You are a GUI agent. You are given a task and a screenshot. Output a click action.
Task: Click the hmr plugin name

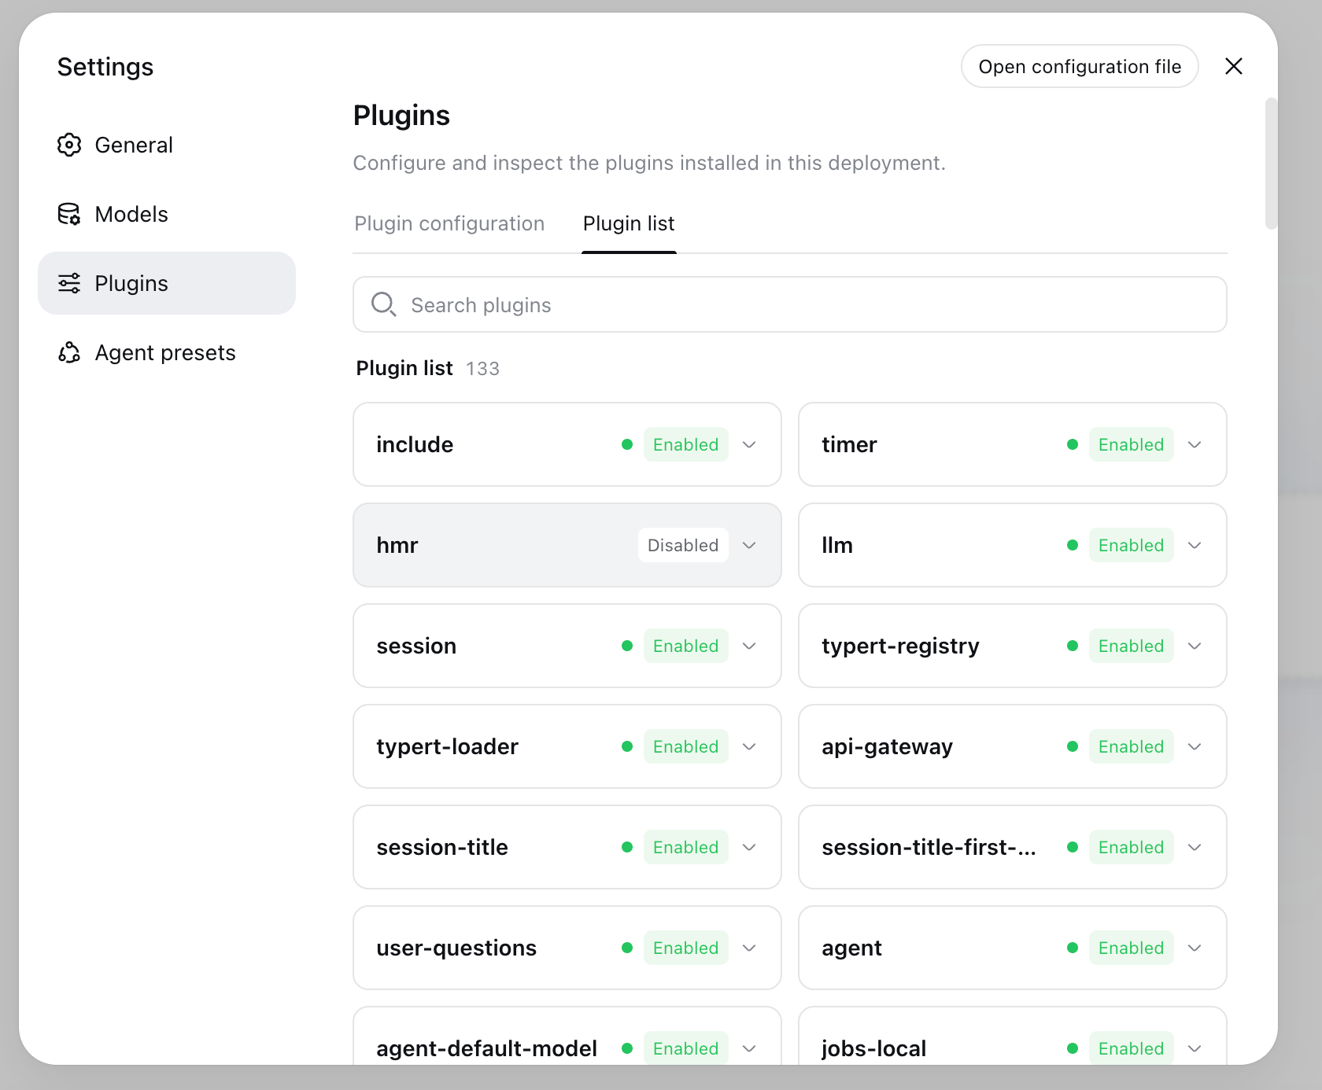coord(397,545)
